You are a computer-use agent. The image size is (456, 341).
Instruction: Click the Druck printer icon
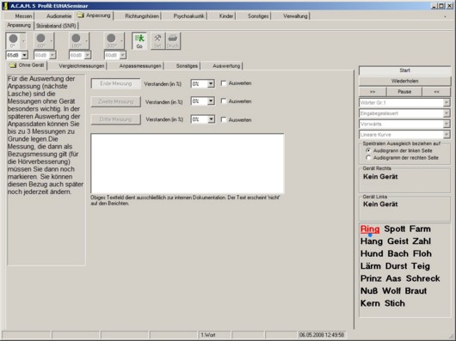click(x=173, y=41)
